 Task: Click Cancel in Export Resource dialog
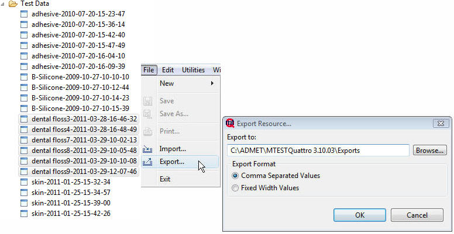417,215
